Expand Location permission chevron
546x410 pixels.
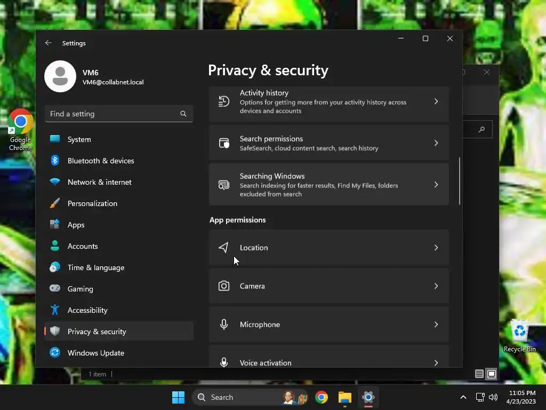[x=436, y=248]
